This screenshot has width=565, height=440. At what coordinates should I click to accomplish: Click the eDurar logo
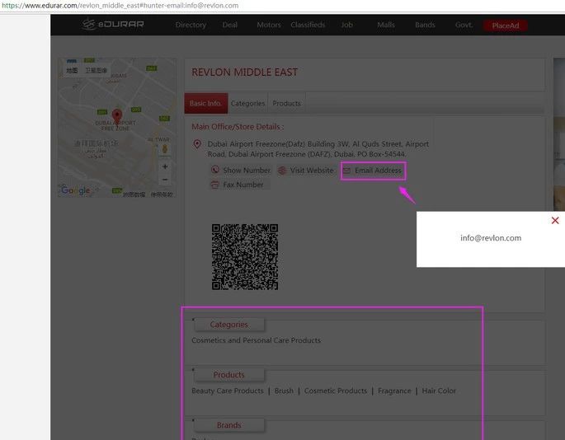(111, 25)
